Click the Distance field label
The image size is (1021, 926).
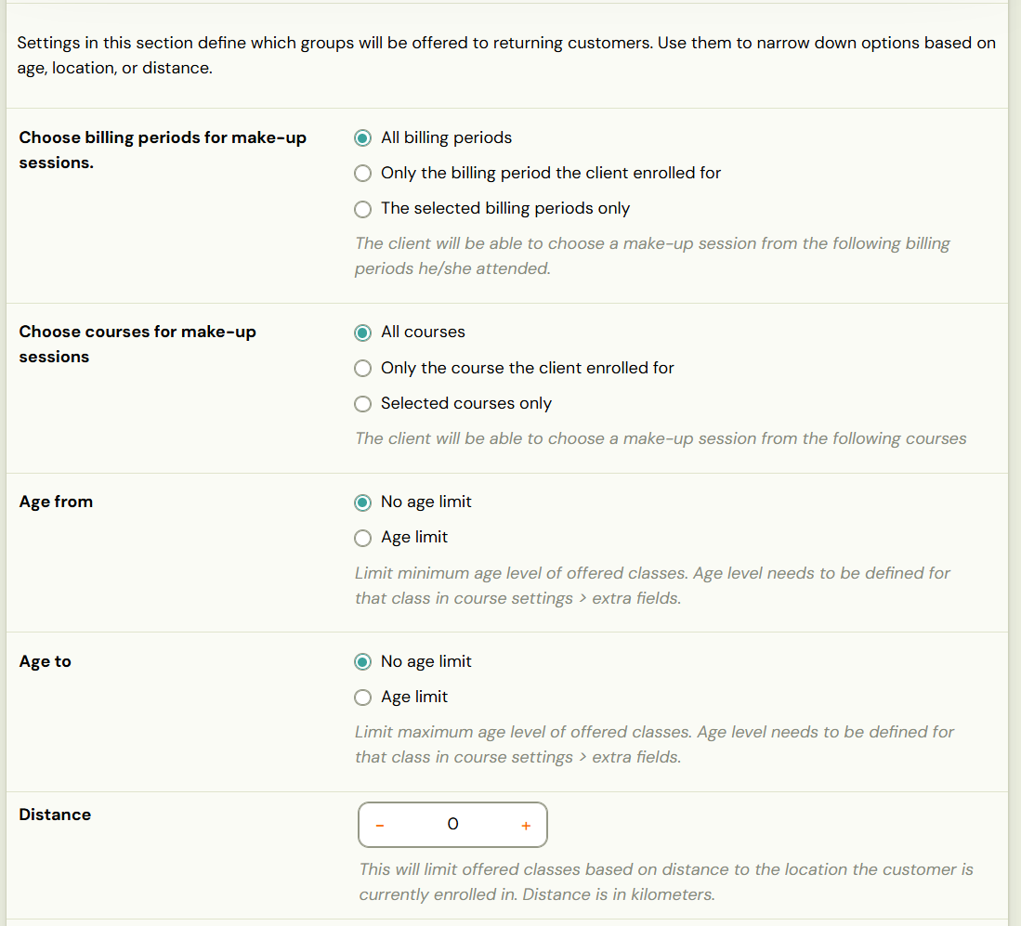(x=55, y=815)
